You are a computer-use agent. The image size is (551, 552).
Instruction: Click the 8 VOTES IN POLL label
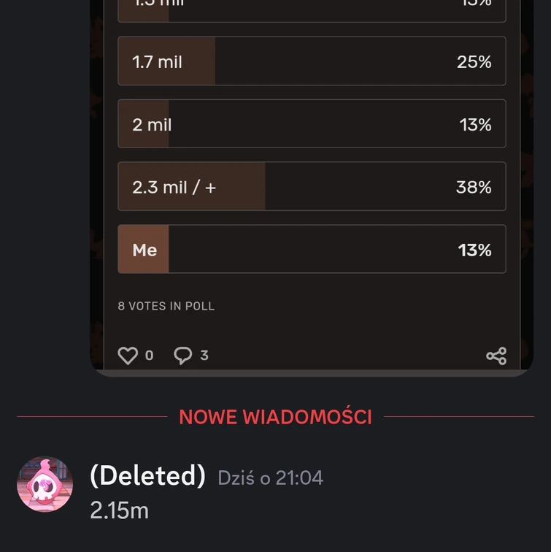coord(166,306)
